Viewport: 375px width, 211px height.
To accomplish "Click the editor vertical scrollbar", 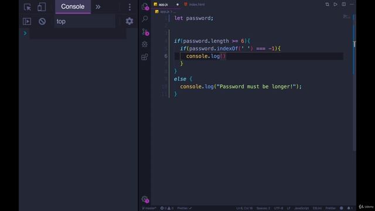I will click(x=354, y=83).
